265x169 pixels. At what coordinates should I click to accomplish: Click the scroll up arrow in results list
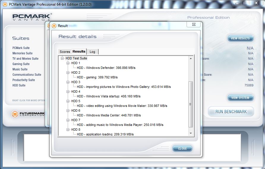191,59
